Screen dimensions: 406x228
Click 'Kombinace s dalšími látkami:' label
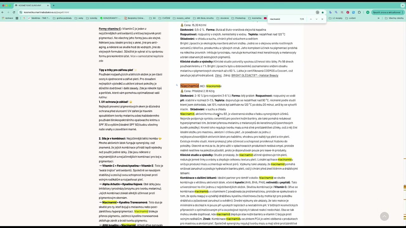(199, 178)
